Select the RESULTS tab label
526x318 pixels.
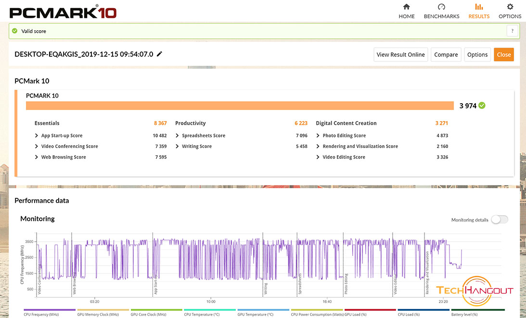click(479, 16)
